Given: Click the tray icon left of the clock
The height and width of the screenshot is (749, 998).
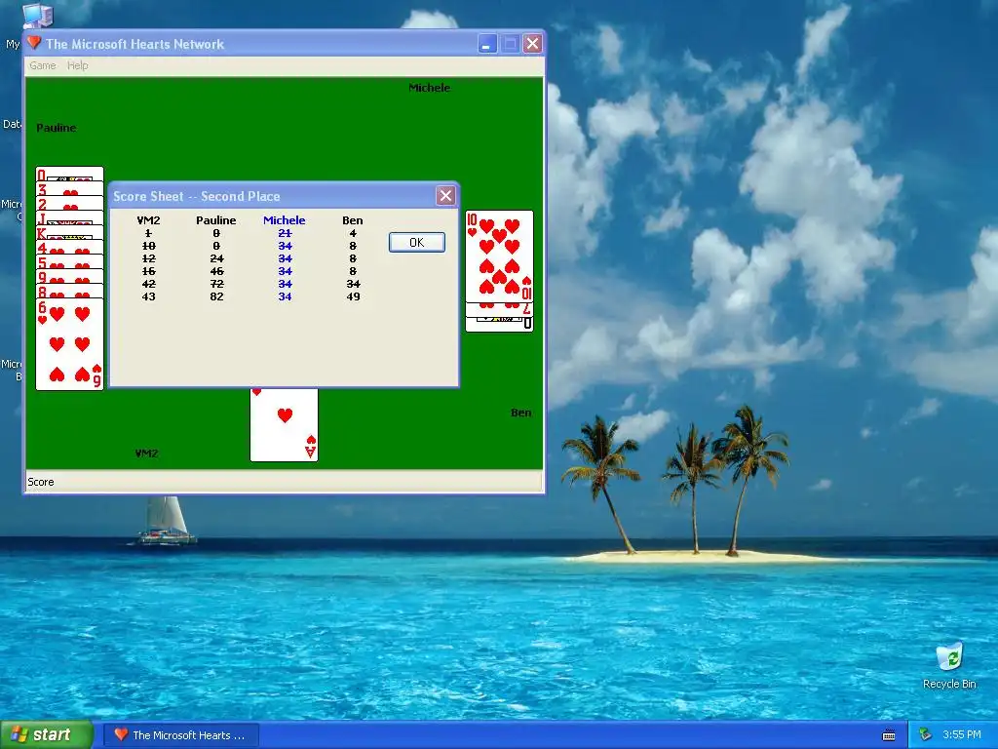Looking at the screenshot, I should click(x=926, y=735).
